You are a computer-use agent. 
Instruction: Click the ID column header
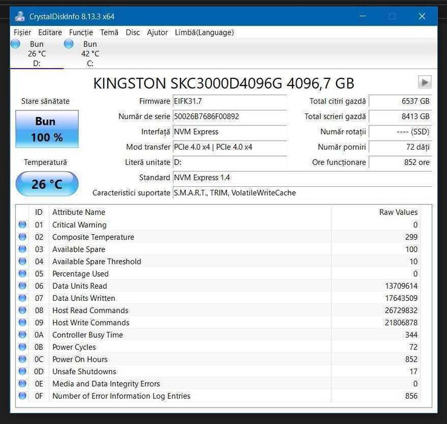click(39, 212)
